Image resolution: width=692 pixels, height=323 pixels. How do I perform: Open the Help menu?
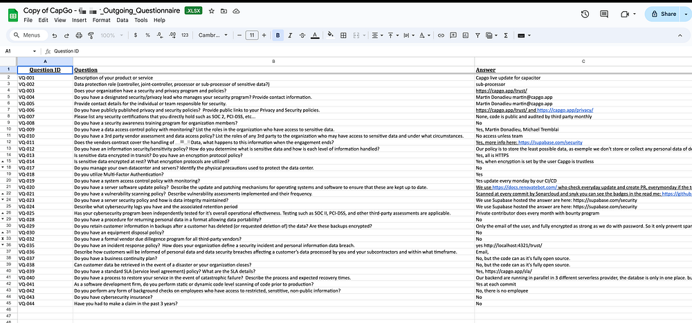(x=159, y=20)
